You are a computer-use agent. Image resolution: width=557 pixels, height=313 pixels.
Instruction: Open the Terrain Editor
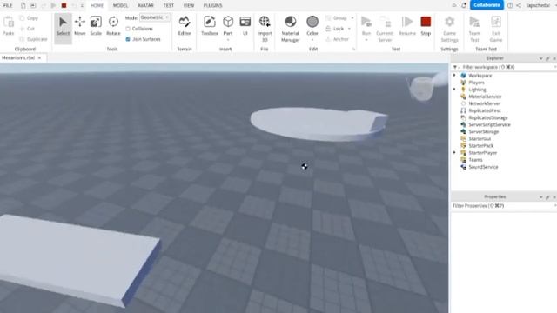[185, 25]
